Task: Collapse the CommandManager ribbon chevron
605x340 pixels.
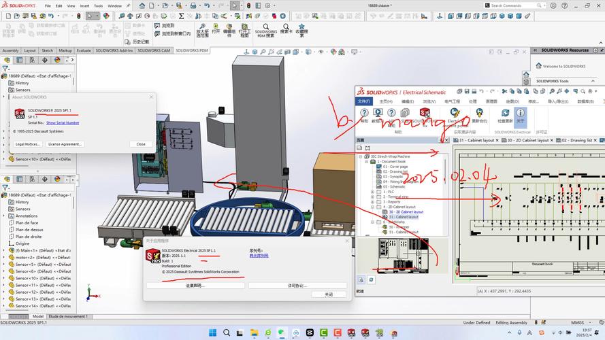Action: [x=601, y=43]
